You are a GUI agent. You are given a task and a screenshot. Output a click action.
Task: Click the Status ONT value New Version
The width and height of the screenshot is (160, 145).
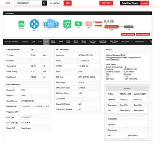point(26,128)
